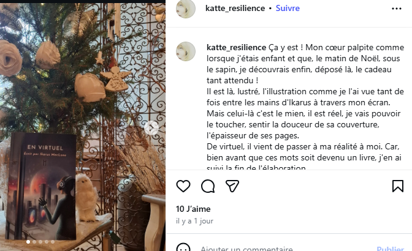Jump to the last carousel dot indicator

(53, 242)
